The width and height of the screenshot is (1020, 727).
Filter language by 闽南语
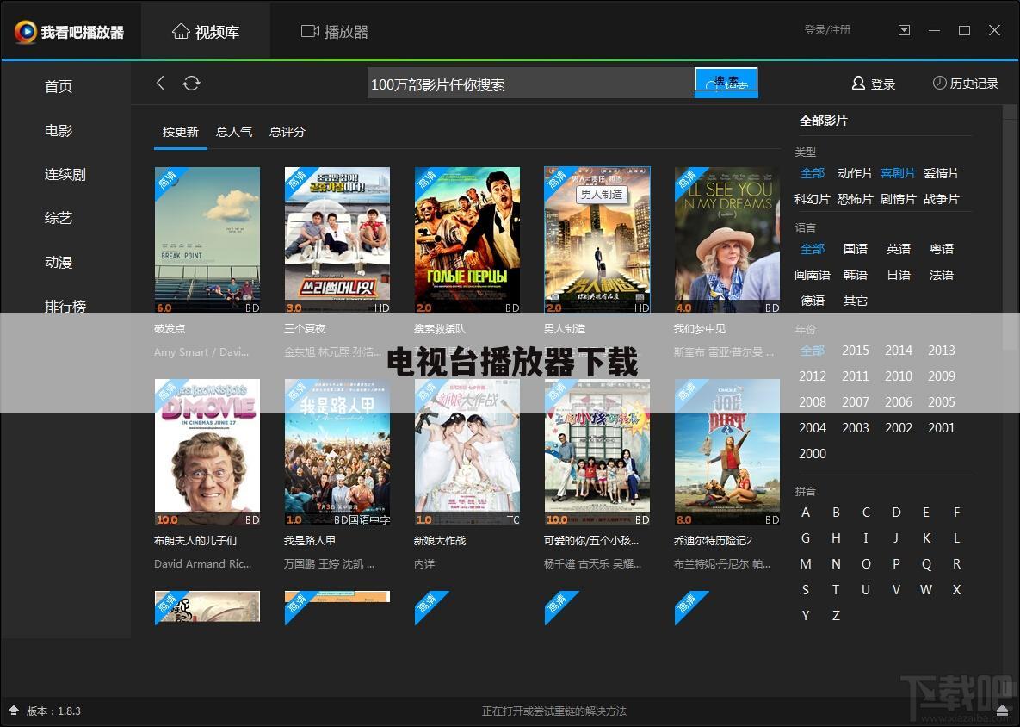pyautogui.click(x=812, y=276)
